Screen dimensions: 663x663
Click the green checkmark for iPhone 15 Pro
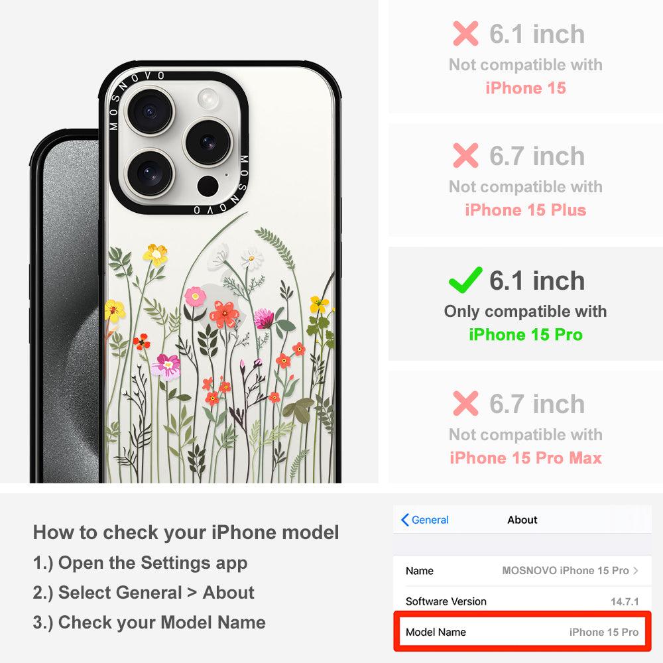point(465,280)
